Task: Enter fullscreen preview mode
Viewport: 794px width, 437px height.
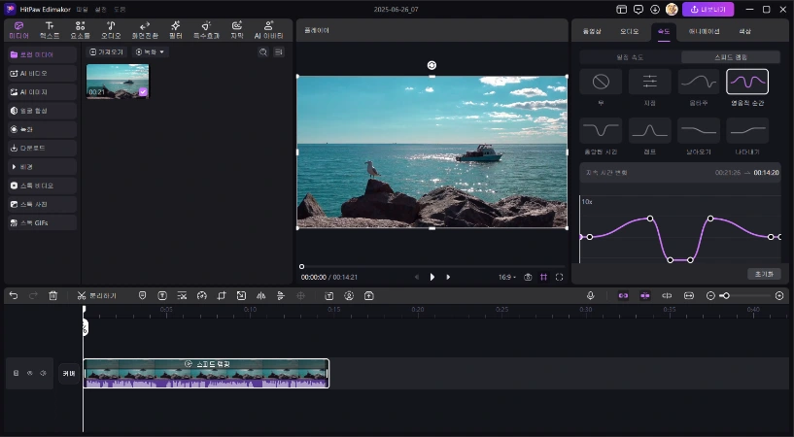Action: [559, 277]
